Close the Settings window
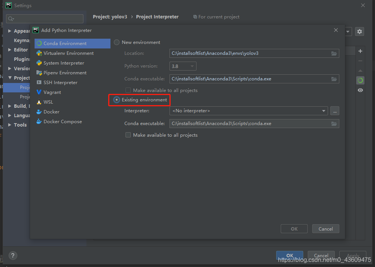The width and height of the screenshot is (375, 267). pyautogui.click(x=363, y=5)
